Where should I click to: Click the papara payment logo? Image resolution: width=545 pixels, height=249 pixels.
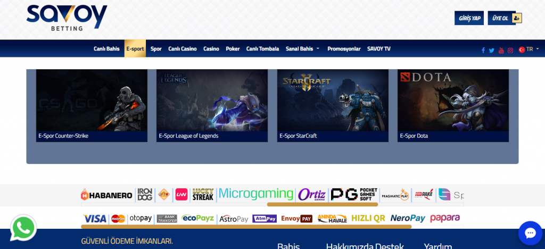(x=445, y=218)
